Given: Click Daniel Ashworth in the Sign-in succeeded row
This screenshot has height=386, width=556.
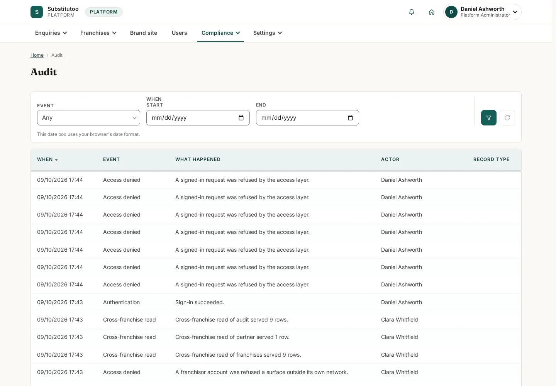Looking at the screenshot, I should (x=402, y=302).
